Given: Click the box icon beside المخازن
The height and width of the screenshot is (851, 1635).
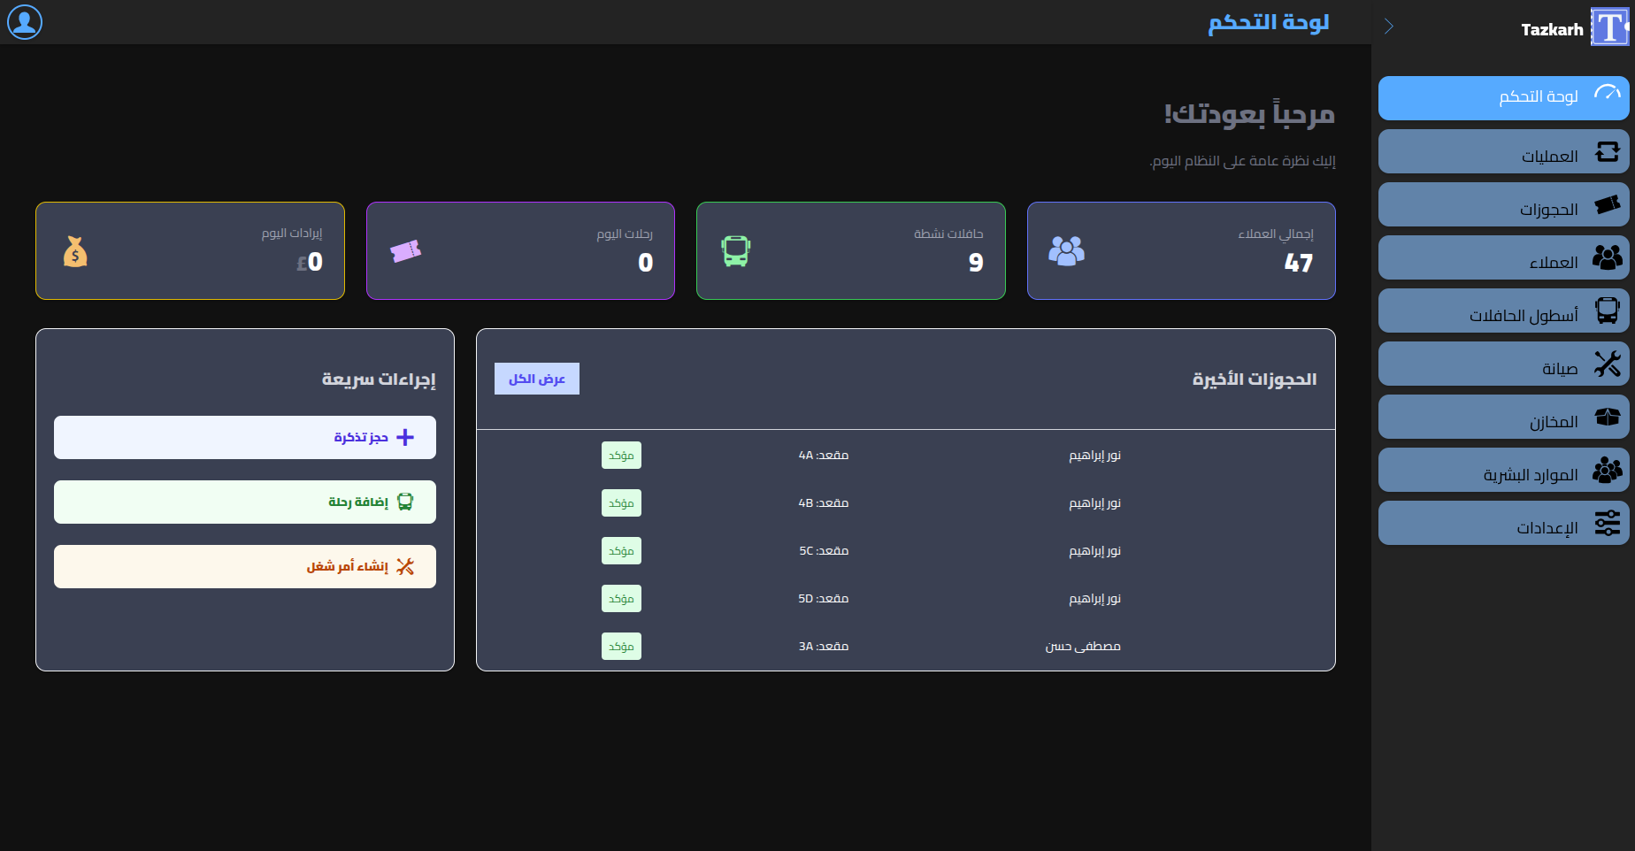Looking at the screenshot, I should click(x=1607, y=417).
